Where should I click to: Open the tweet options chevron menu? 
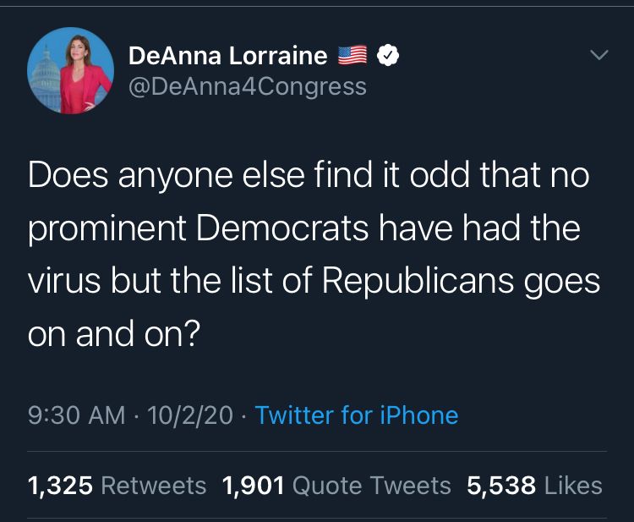[x=598, y=56]
